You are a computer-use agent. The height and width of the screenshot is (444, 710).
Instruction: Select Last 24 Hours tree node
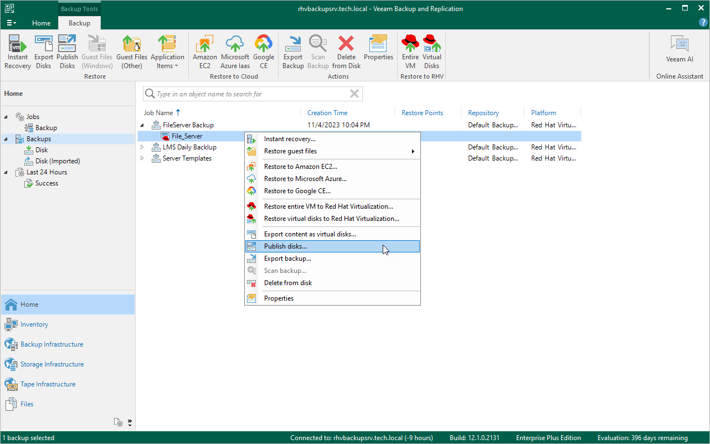[47, 172]
